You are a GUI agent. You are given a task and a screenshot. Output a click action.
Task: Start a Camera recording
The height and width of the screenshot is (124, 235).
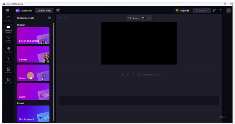pyautogui.click(x=33, y=54)
